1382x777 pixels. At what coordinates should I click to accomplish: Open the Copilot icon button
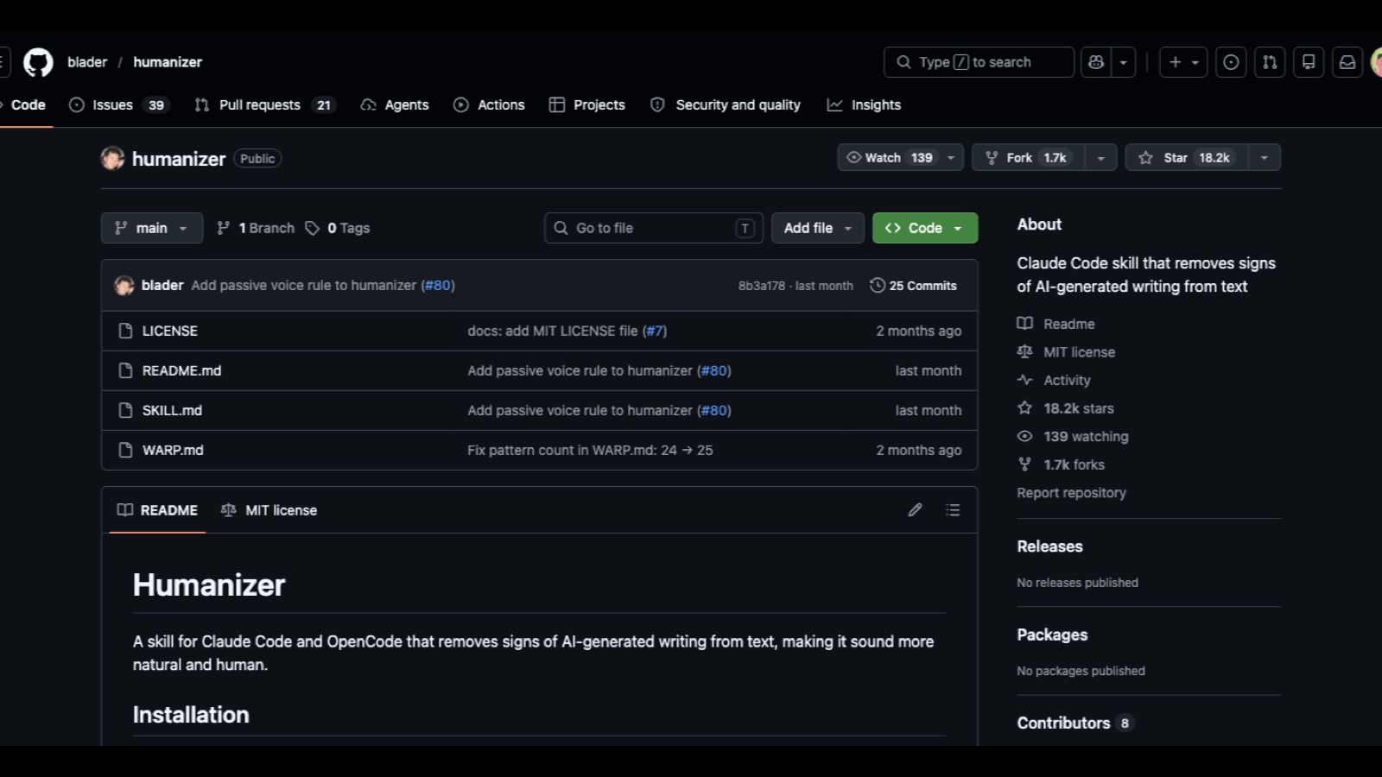(x=1096, y=62)
